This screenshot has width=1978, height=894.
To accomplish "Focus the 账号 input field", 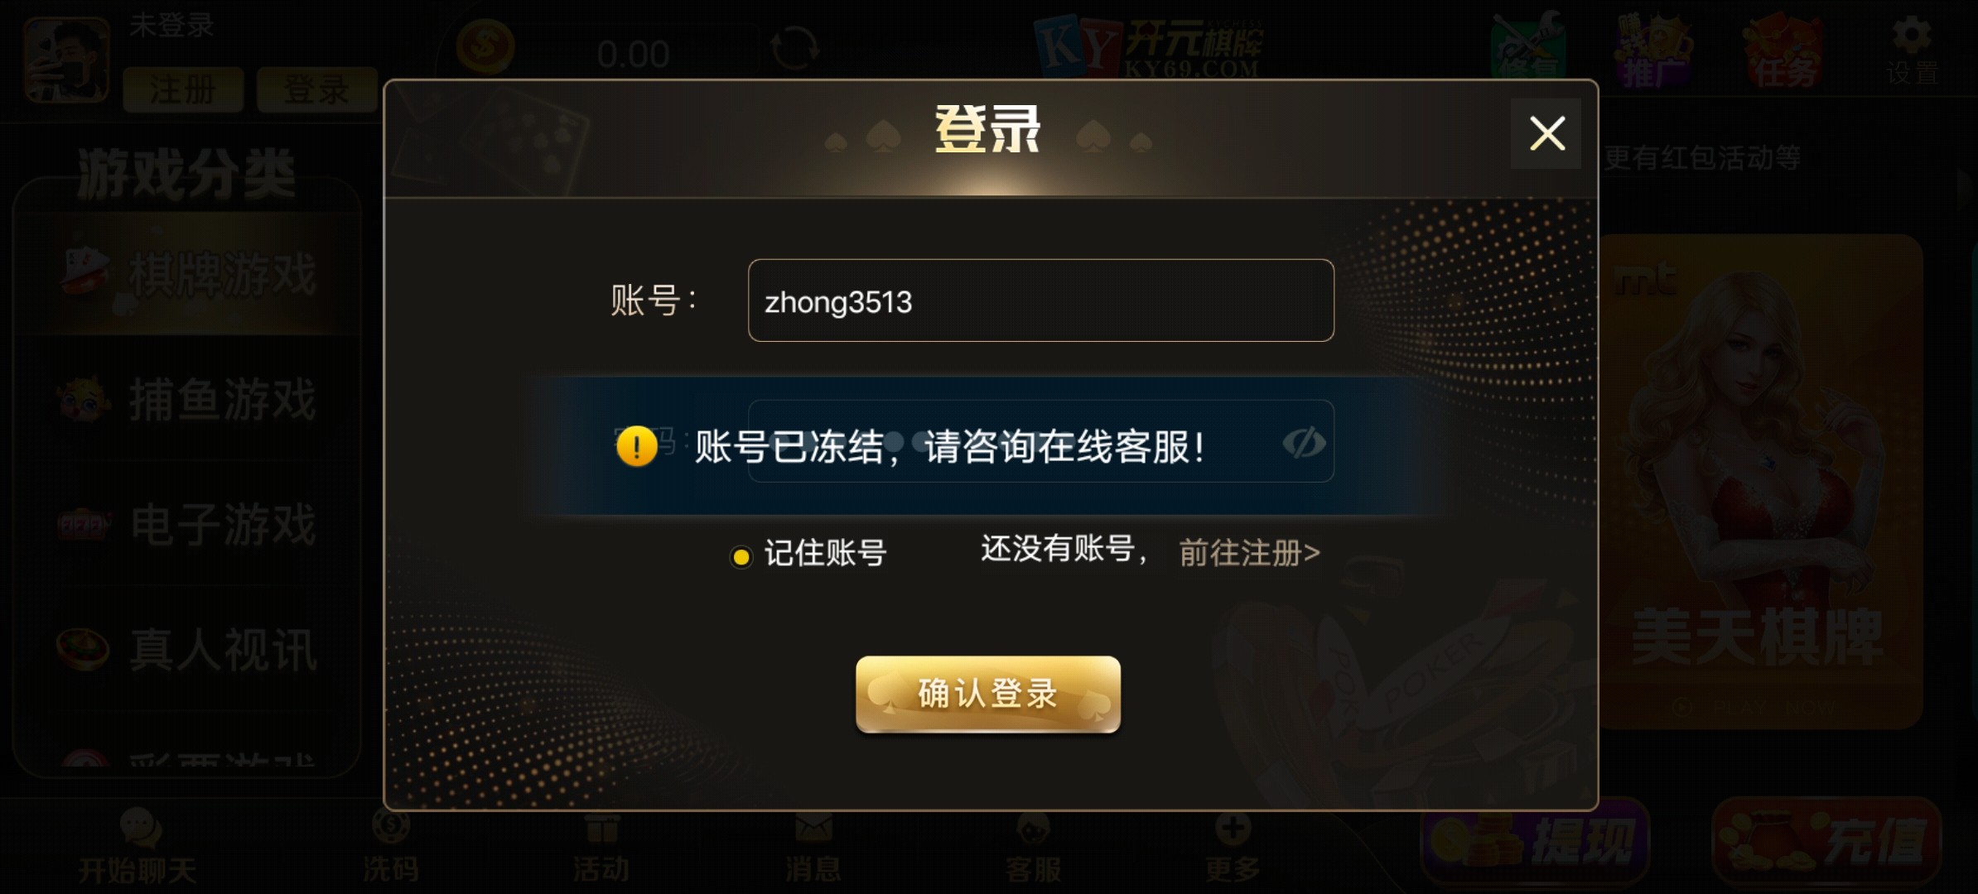I will point(1040,300).
